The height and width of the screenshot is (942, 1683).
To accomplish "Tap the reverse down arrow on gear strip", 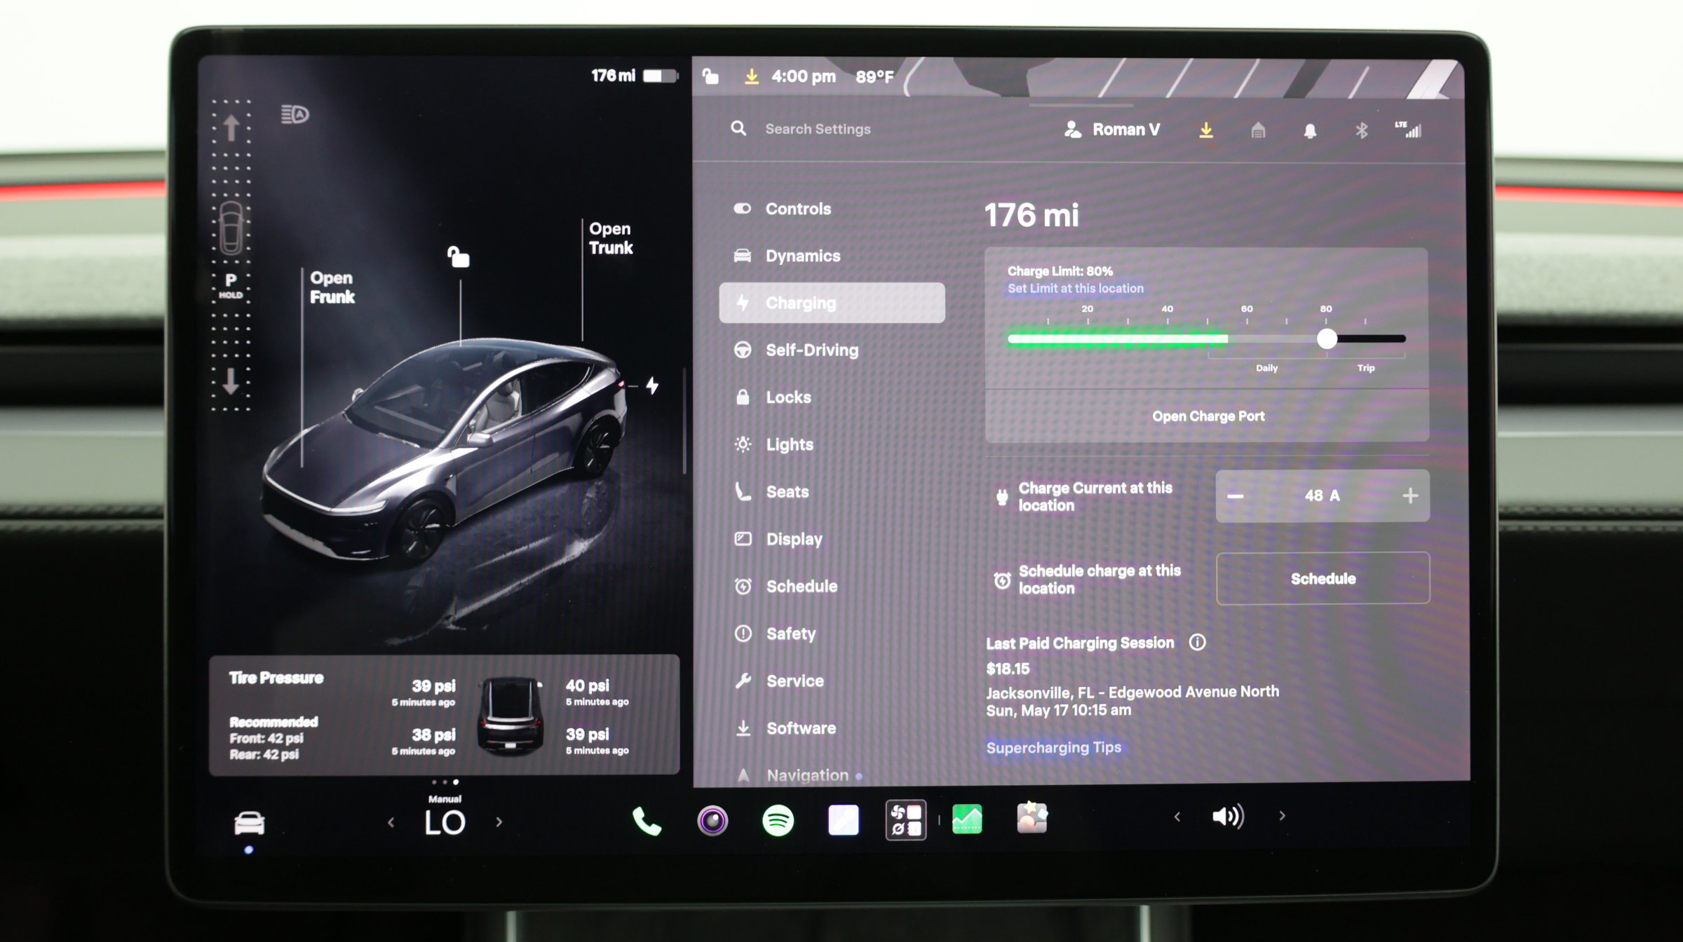I will (x=230, y=381).
